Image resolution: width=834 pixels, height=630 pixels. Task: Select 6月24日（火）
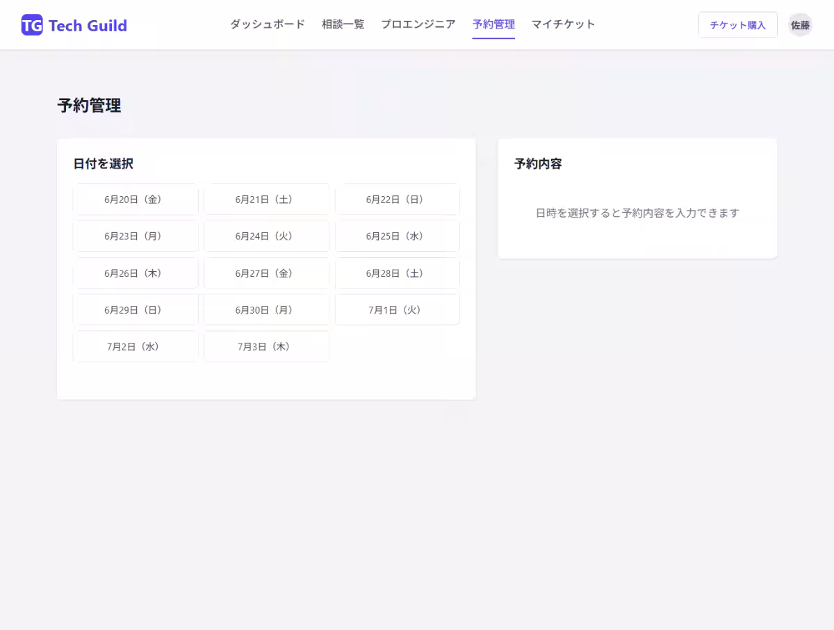click(266, 236)
